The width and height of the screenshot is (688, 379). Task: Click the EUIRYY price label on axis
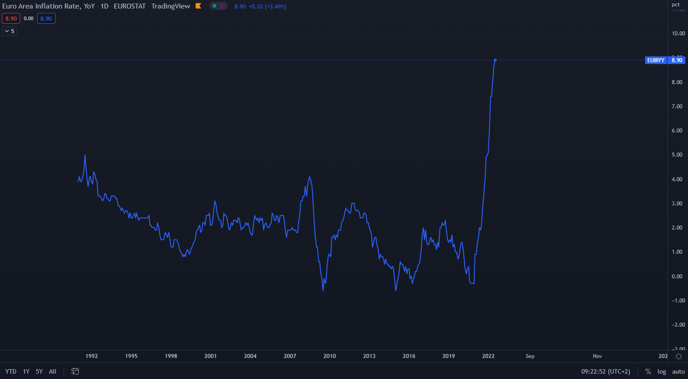[x=656, y=60]
